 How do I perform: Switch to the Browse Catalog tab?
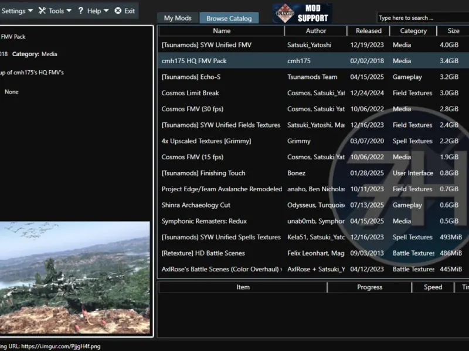(229, 18)
